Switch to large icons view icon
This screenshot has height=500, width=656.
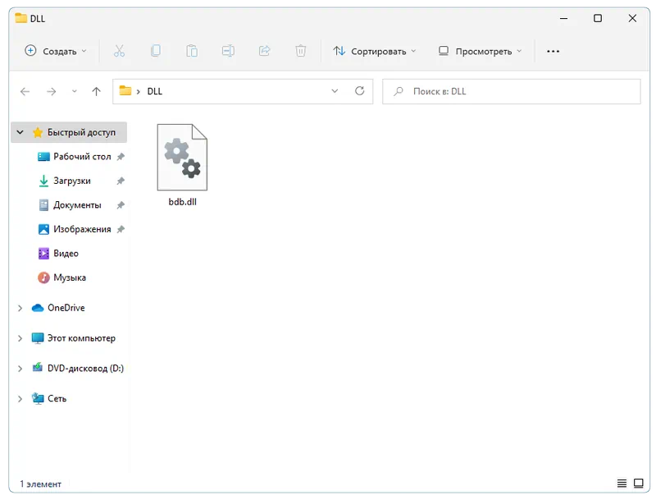click(x=639, y=484)
